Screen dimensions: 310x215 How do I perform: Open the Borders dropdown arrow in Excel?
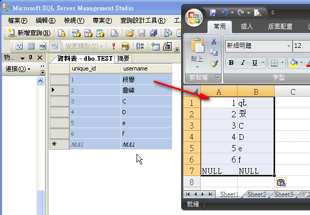282,63
